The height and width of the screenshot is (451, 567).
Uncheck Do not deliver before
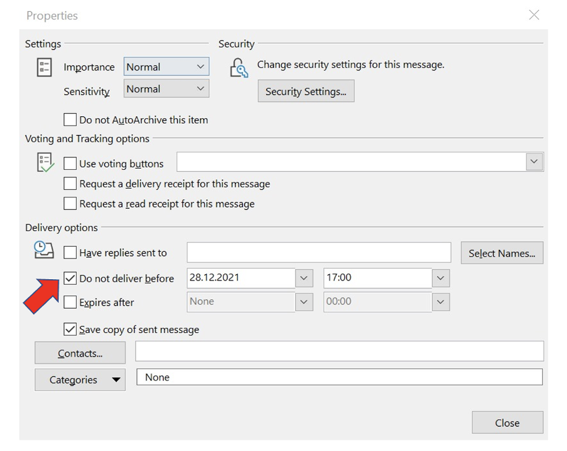tap(70, 278)
